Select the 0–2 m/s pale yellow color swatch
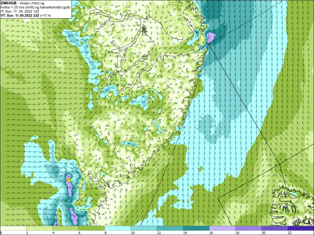This screenshot has width=314, height=235. pyautogui.click(x=13, y=228)
